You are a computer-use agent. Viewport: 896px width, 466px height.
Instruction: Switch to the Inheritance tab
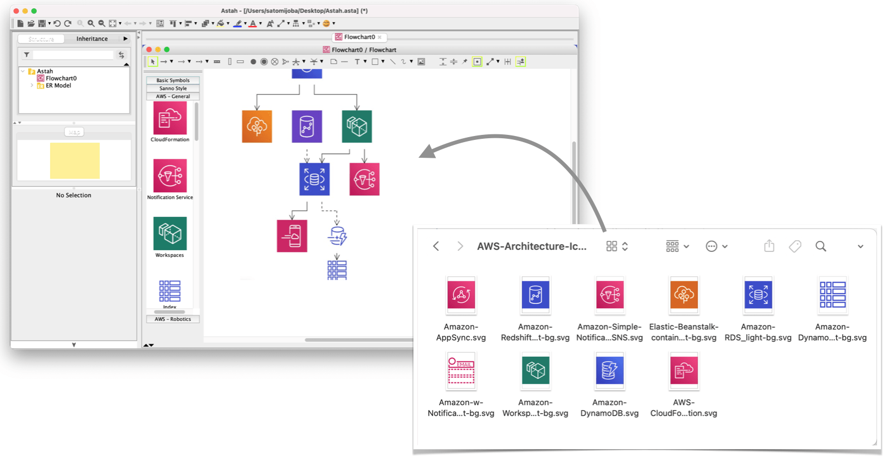(92, 39)
